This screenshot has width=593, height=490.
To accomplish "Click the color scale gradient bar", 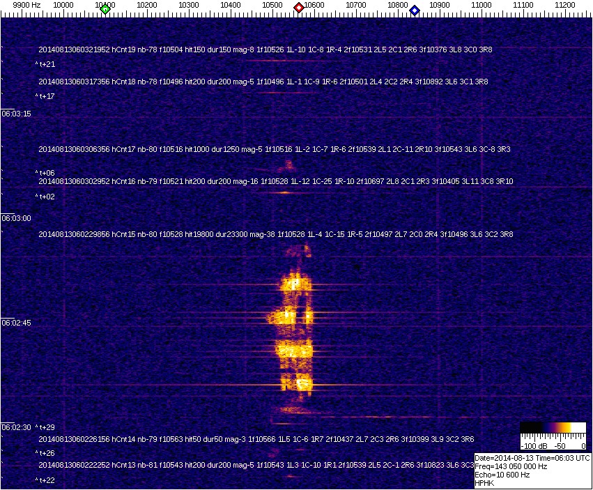I will pos(553,427).
